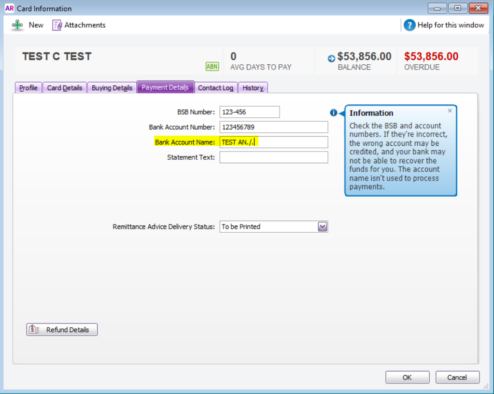This screenshot has width=494, height=394.
Task: Click the red overdue amount
Action: (x=431, y=56)
